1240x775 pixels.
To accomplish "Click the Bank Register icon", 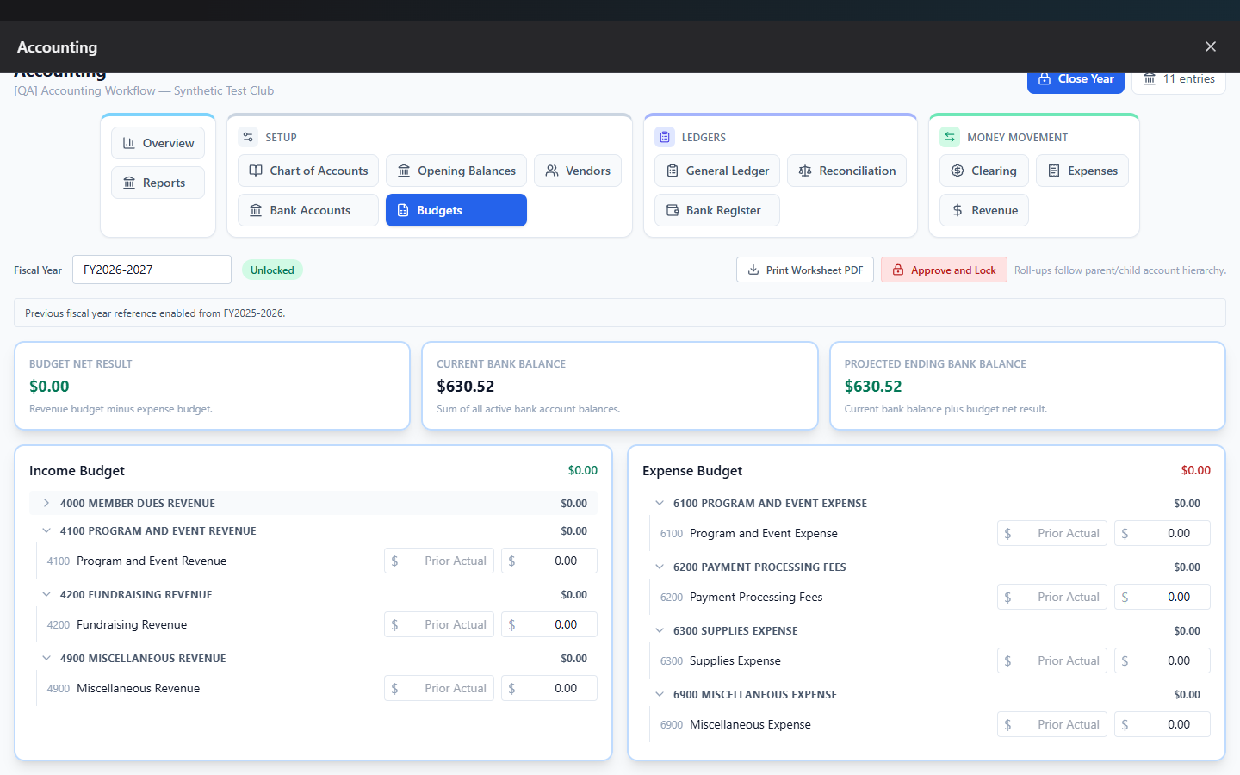I will click(x=673, y=210).
